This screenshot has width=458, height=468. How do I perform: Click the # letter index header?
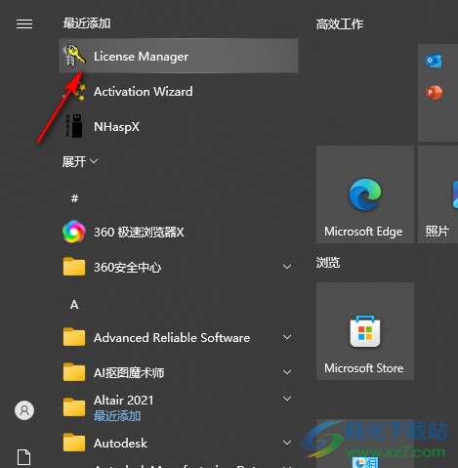(x=74, y=198)
